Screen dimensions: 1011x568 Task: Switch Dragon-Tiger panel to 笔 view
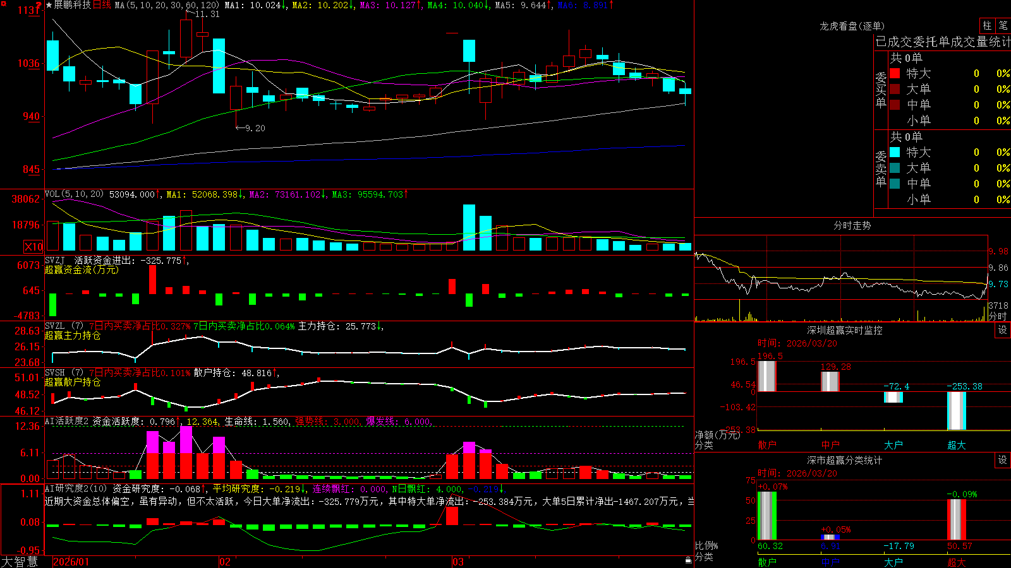click(x=1003, y=25)
